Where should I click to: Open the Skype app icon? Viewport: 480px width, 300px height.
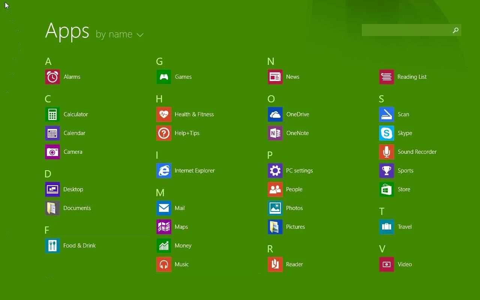(387, 133)
